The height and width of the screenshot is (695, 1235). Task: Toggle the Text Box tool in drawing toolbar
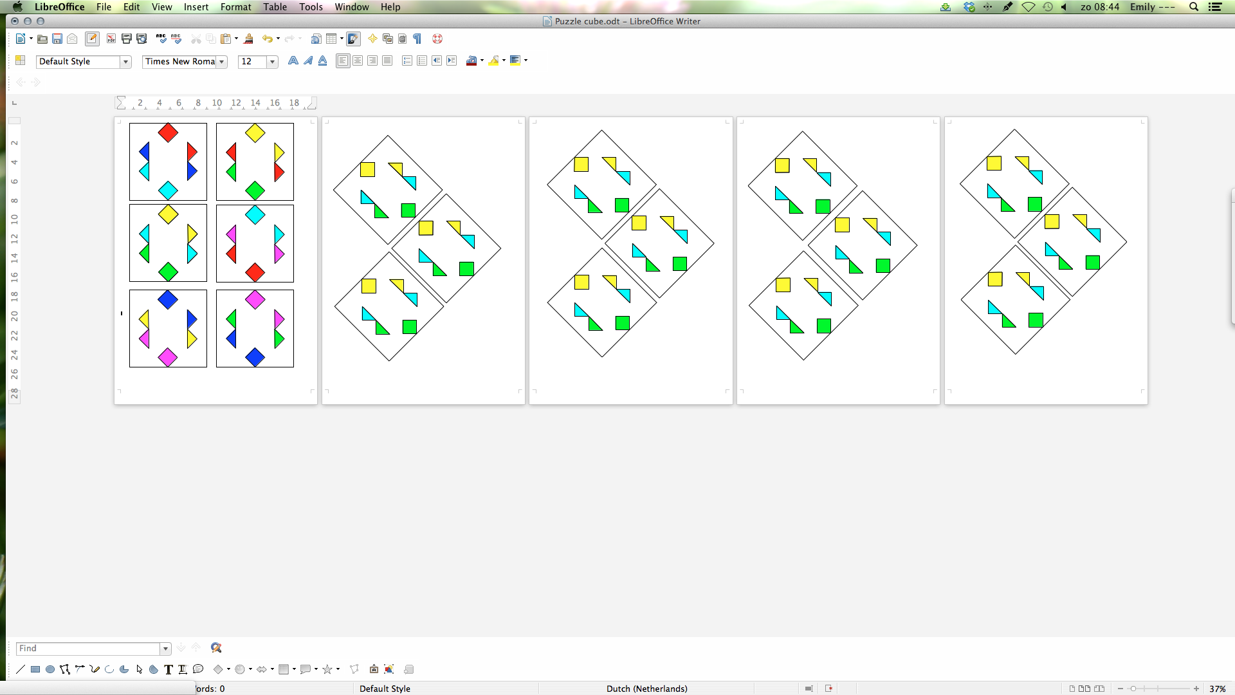click(x=169, y=669)
